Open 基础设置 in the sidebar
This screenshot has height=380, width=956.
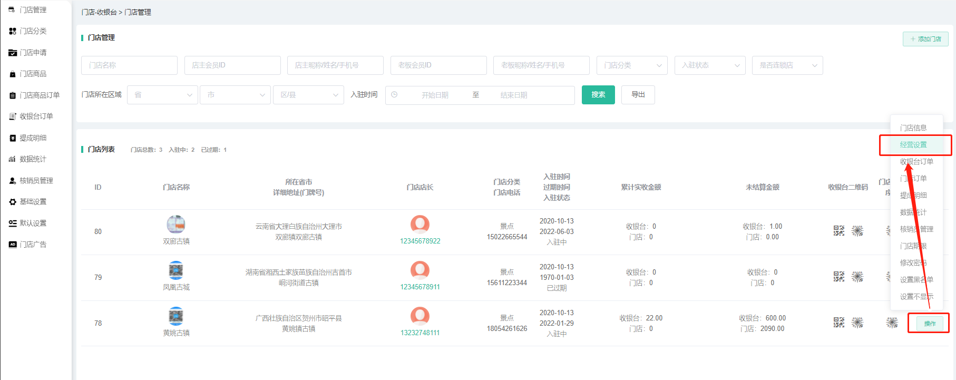coord(33,202)
